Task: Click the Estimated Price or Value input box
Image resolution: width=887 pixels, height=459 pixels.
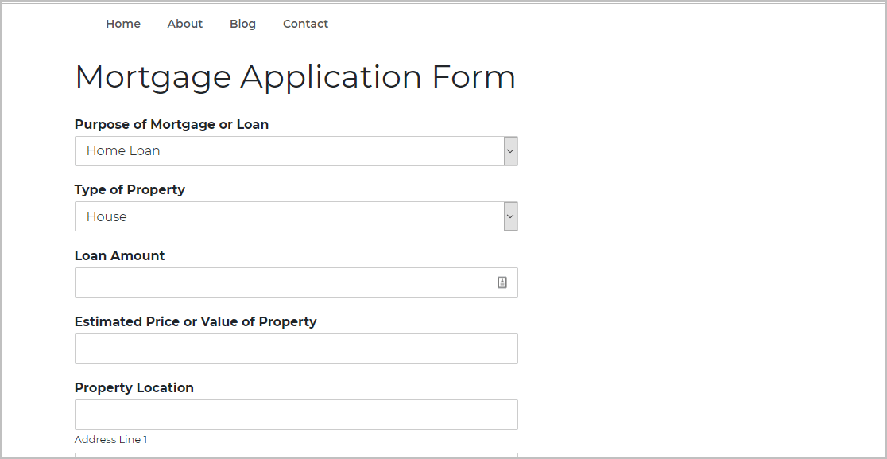Action: point(296,348)
